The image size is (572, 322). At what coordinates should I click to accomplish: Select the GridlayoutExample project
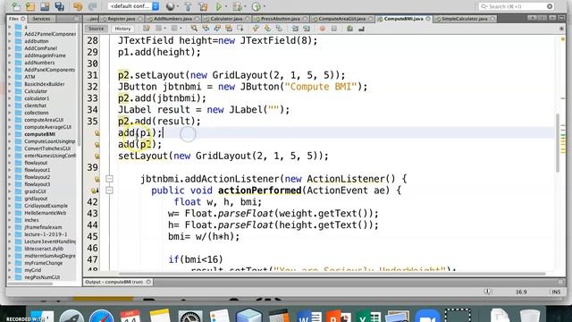(x=46, y=206)
